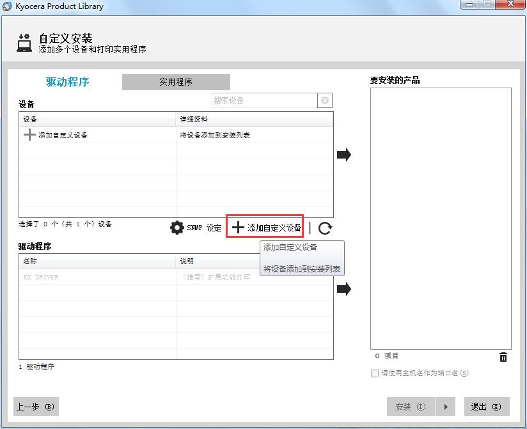
Task: Minimize the Kyocera Product Library window
Action: click(469, 4)
